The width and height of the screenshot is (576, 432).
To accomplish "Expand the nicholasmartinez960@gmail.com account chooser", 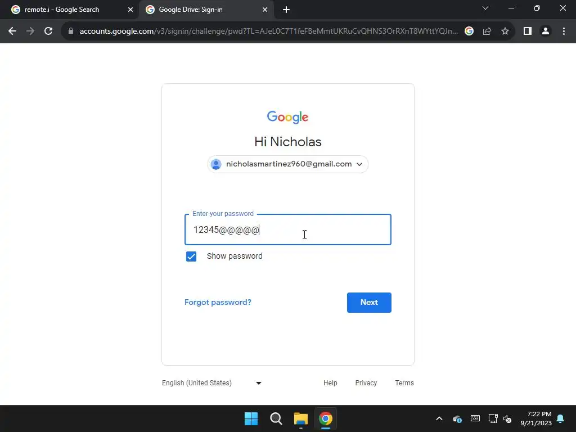I will click(x=288, y=164).
